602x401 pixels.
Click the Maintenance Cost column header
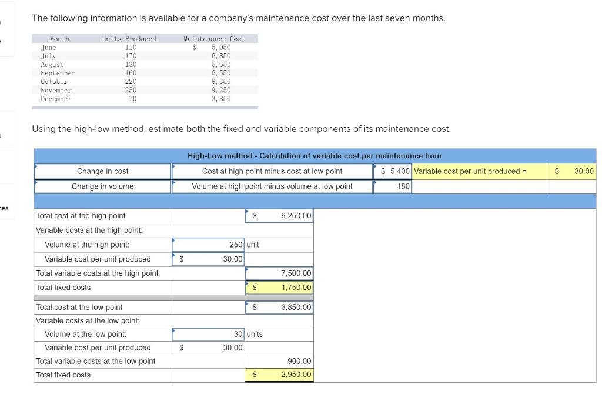213,39
